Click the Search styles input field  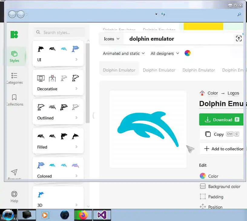pos(59,32)
